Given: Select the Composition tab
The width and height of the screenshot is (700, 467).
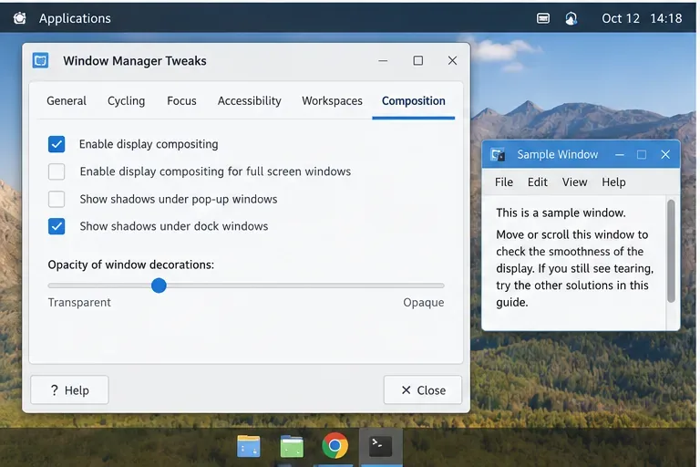Looking at the screenshot, I should (414, 101).
